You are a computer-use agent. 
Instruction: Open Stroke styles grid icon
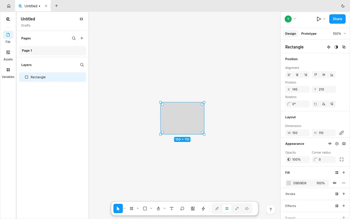pyautogui.click(x=337, y=194)
